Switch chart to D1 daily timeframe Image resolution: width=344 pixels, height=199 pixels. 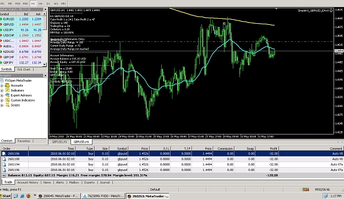point(48,4)
